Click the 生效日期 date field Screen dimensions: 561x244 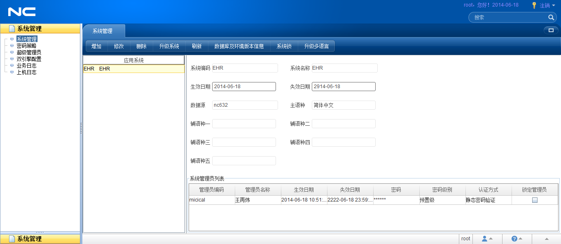tap(244, 87)
